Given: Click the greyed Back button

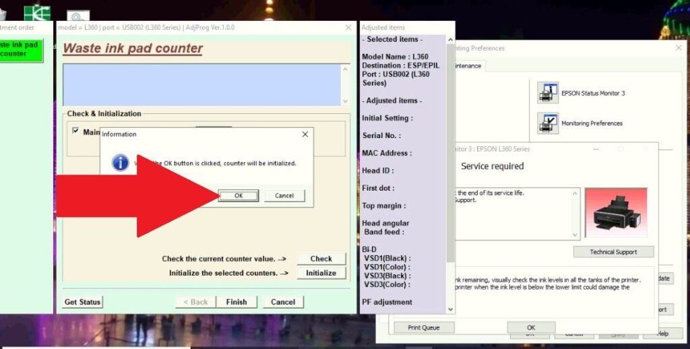Looking at the screenshot, I should (195, 302).
